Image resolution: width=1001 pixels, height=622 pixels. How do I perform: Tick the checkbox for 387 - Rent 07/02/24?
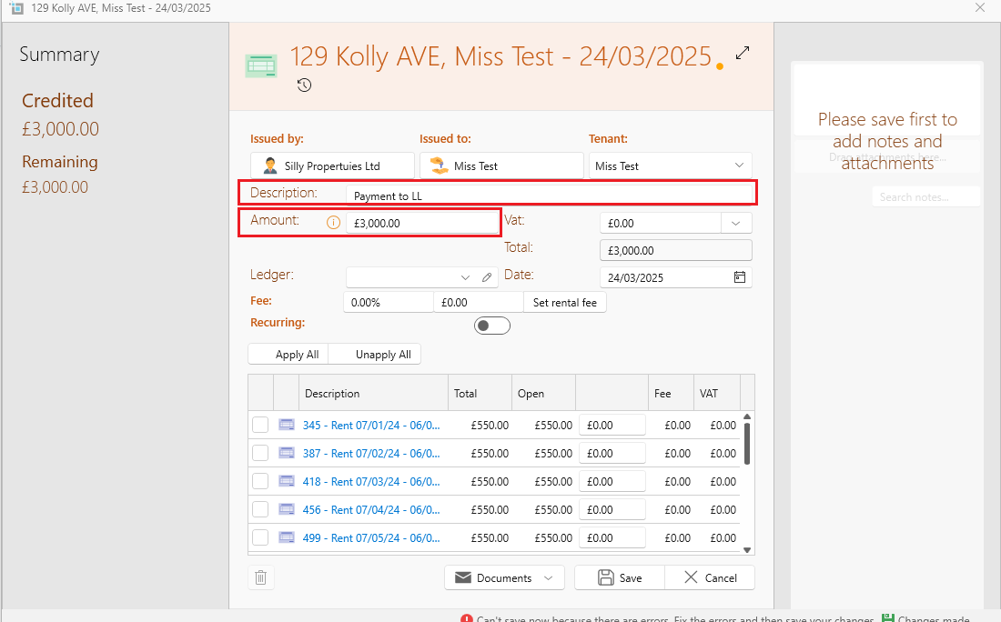pyautogui.click(x=260, y=453)
